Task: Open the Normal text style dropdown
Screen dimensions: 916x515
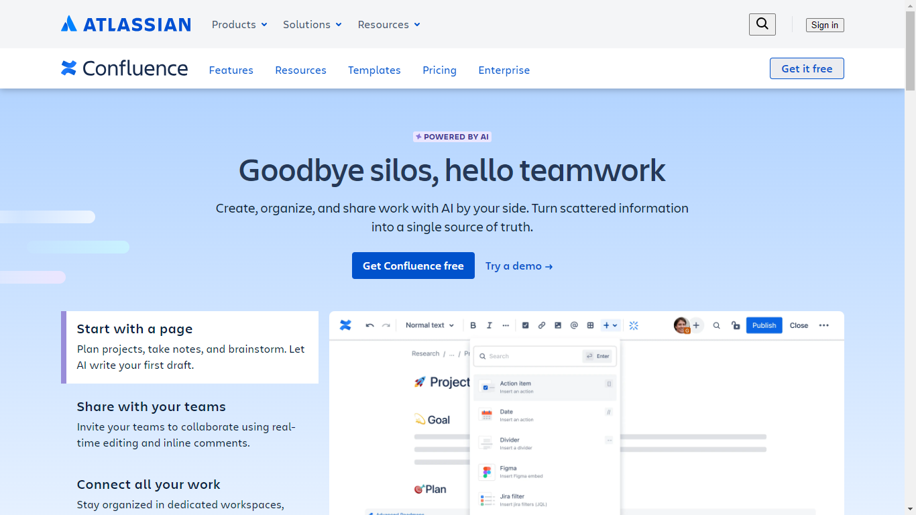Action: point(429,325)
